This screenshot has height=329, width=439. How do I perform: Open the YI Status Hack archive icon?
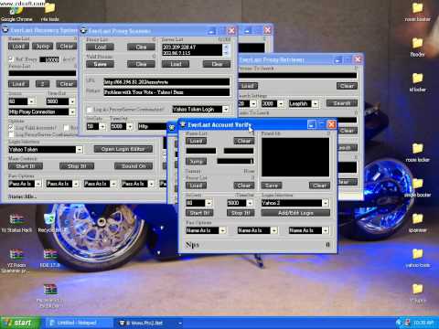[x=16, y=223]
